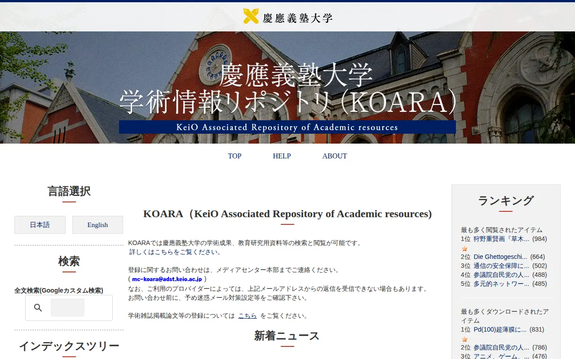
Task: Click the 慶應義塾大学 header text
Action: click(297, 18)
